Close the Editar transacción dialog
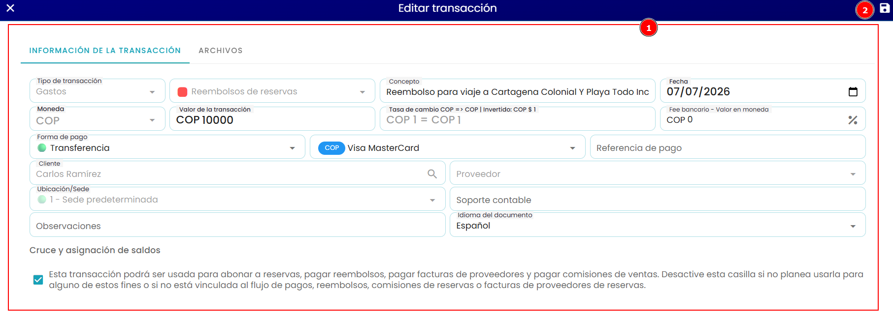This screenshot has height=318, width=893. [x=10, y=8]
